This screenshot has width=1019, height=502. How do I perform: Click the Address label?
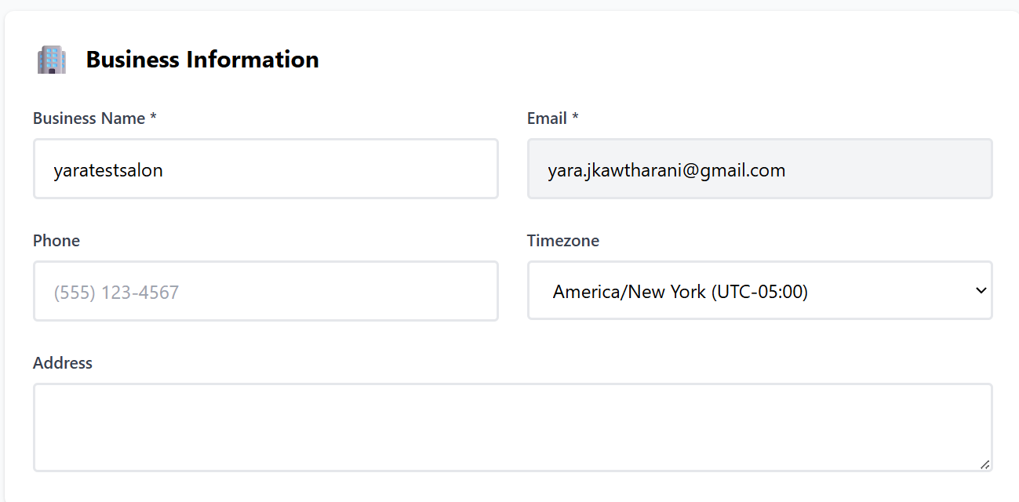[x=63, y=363]
